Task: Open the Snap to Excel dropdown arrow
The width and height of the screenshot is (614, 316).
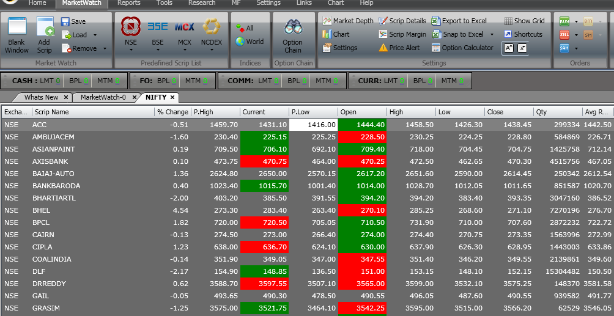Action: click(492, 34)
